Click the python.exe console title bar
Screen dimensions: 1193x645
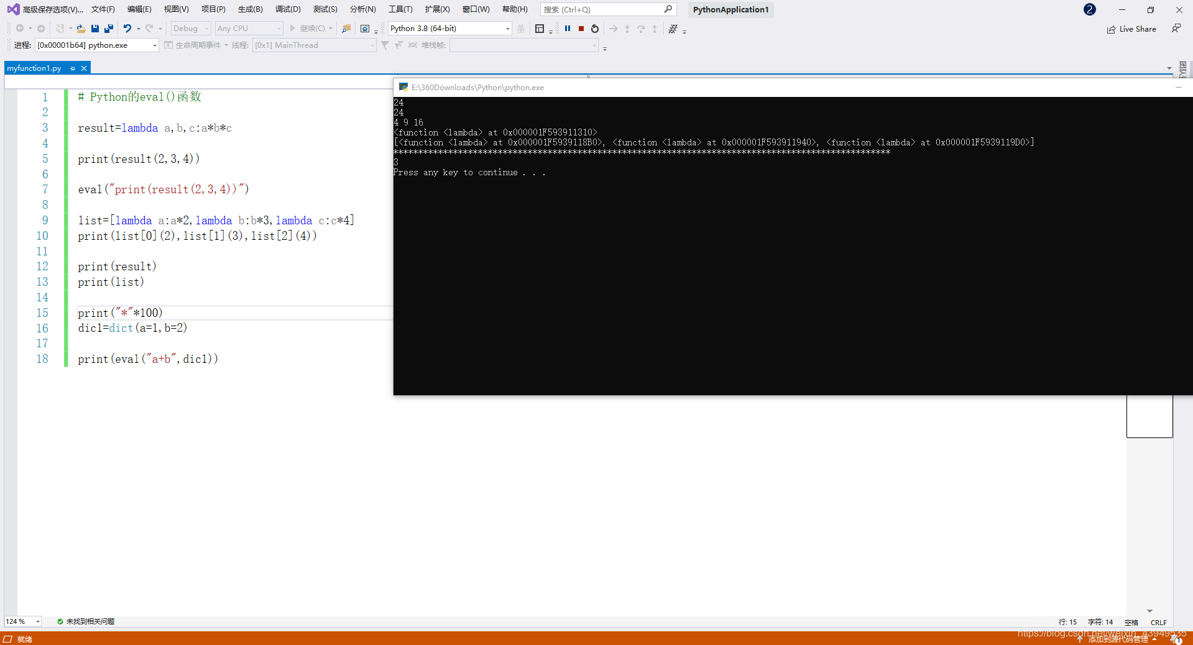point(793,87)
